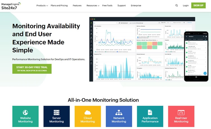Click the code file icon on Application Performance
The width and height of the screenshot is (211, 129).
(x=150, y=112)
